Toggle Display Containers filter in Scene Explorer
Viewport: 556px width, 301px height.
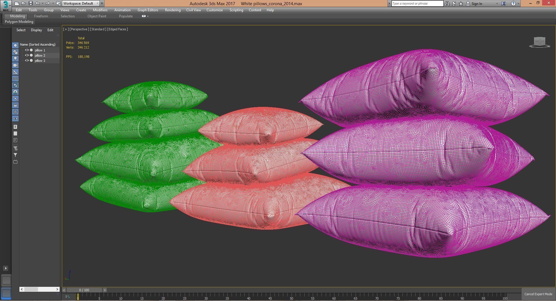(x=15, y=105)
